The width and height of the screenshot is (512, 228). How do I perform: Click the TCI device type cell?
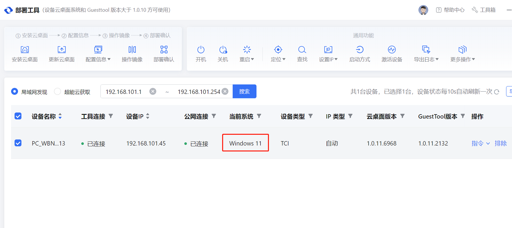point(285,143)
